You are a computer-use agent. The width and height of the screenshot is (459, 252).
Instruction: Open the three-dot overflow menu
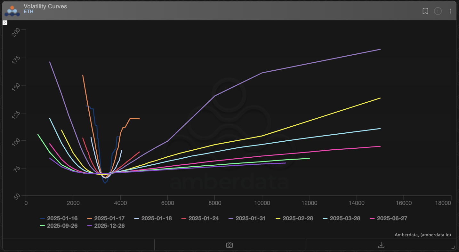pos(450,11)
